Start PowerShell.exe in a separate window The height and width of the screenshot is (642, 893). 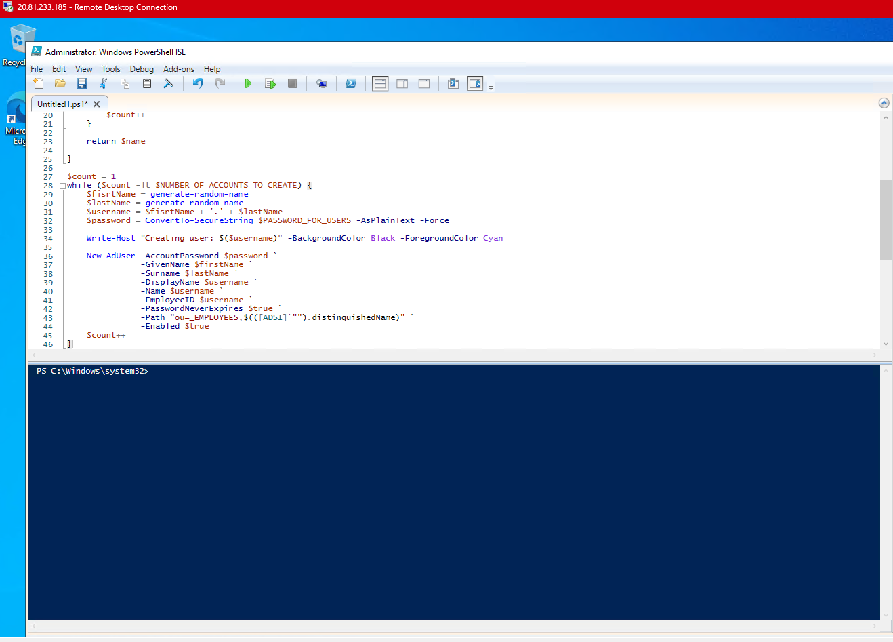point(351,83)
